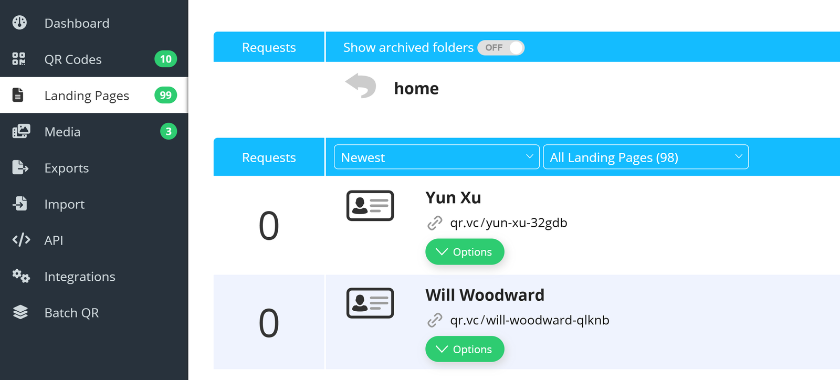
Task: Open All Landing Pages filter dropdown
Action: (645, 157)
